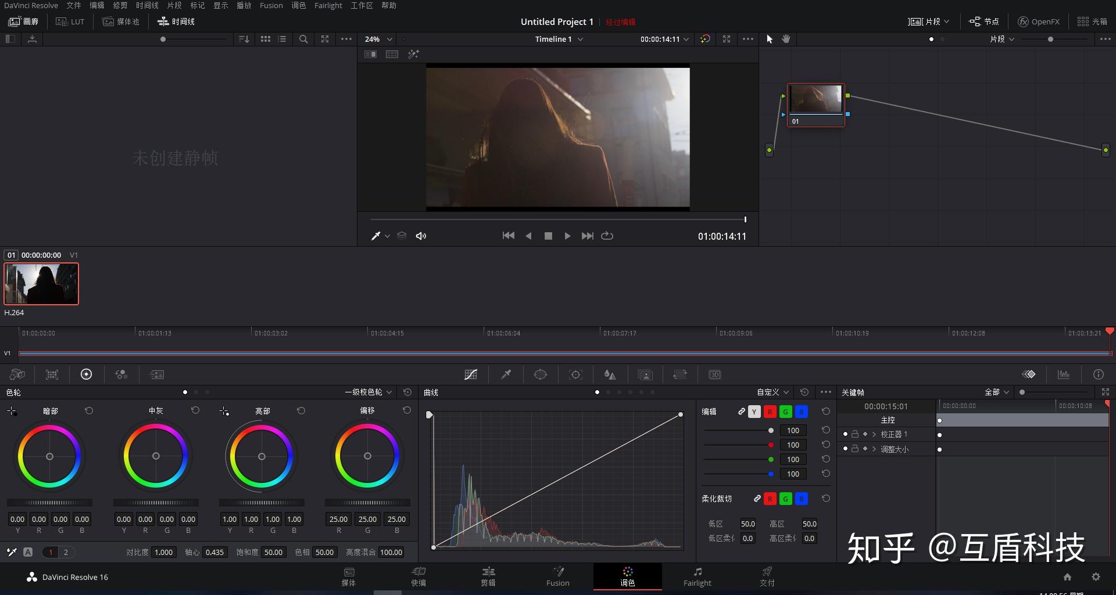The height and width of the screenshot is (595, 1116).
Task: Select the Color Wheels palette icon
Action: pyautogui.click(x=86, y=374)
